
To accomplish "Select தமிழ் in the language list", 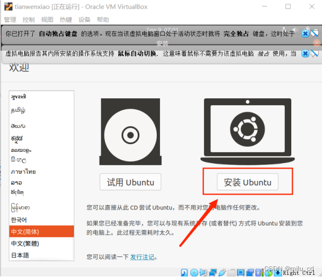I will [x=41, y=111].
